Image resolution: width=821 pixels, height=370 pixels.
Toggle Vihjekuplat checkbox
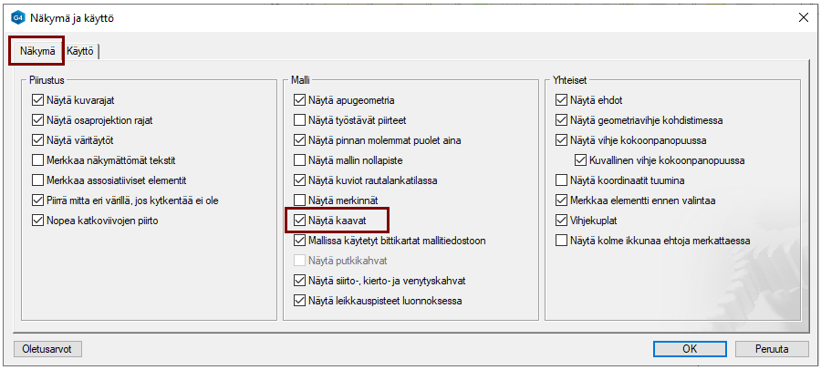[562, 221]
